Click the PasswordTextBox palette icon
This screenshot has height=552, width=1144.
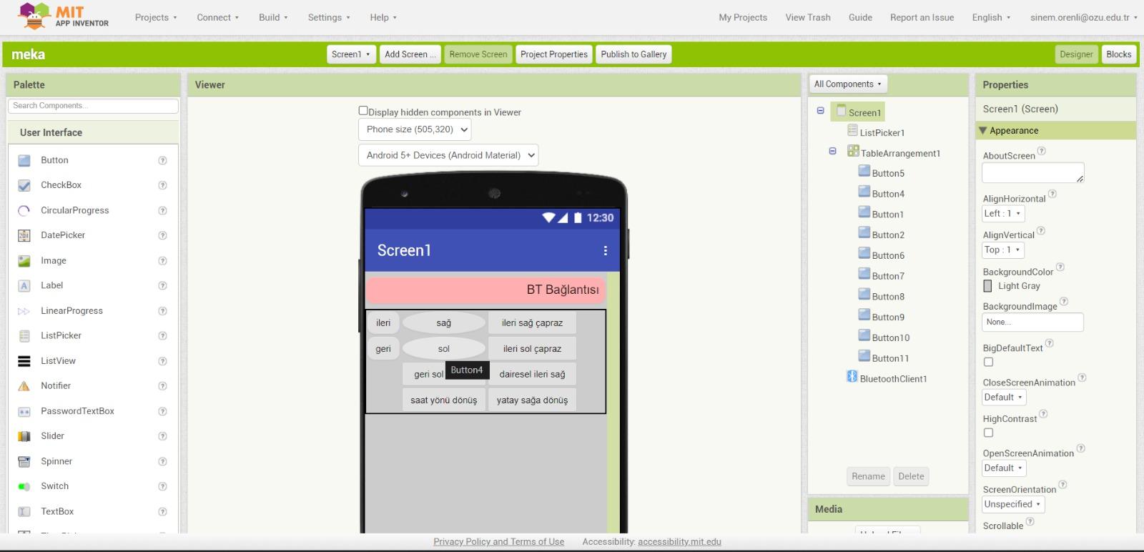click(x=24, y=411)
